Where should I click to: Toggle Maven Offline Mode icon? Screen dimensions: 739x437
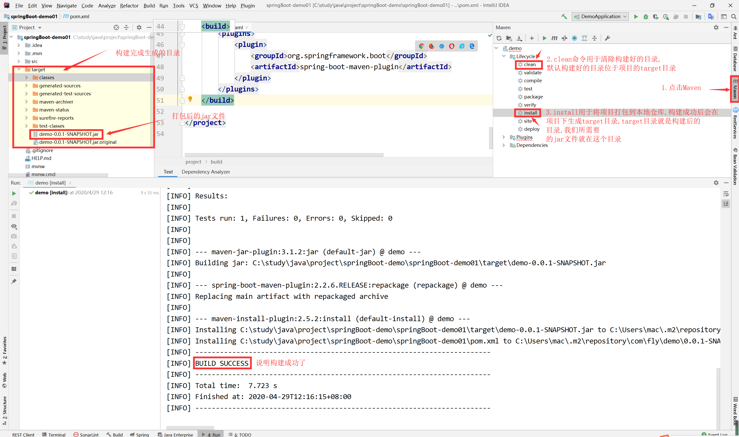click(564, 38)
